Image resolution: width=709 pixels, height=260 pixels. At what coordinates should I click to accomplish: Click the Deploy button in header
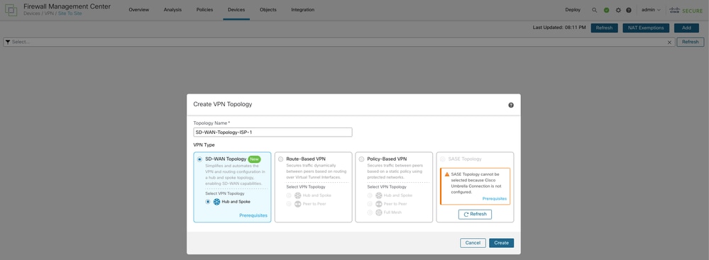pyautogui.click(x=573, y=10)
